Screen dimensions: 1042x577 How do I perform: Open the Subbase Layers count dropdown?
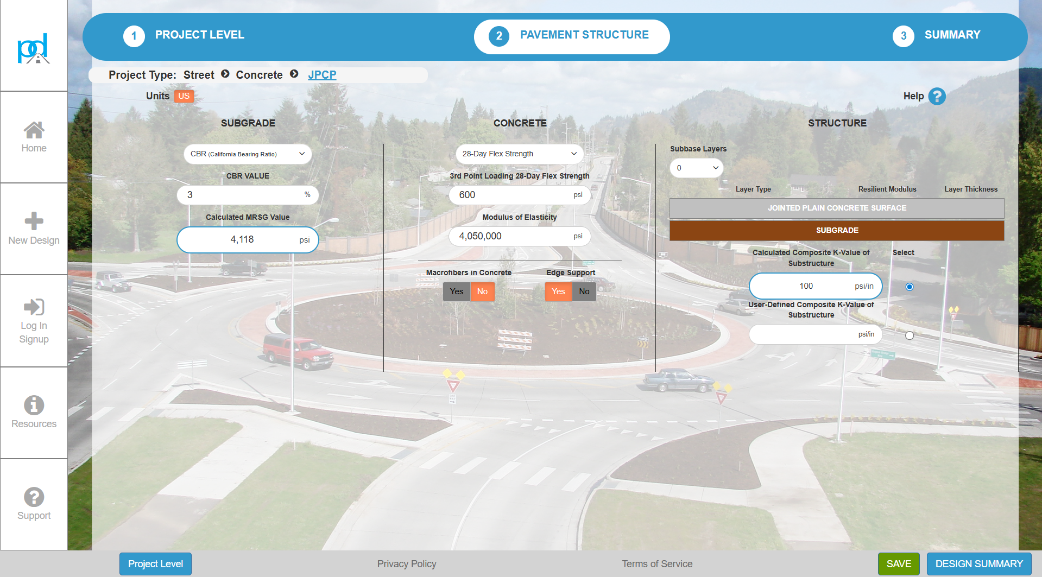[x=697, y=168]
